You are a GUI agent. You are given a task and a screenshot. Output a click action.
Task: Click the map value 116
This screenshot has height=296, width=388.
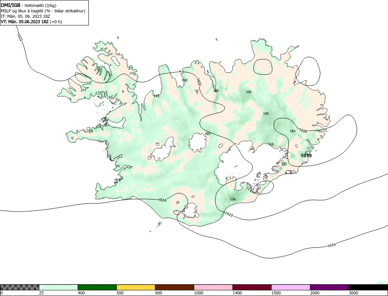click(271, 144)
